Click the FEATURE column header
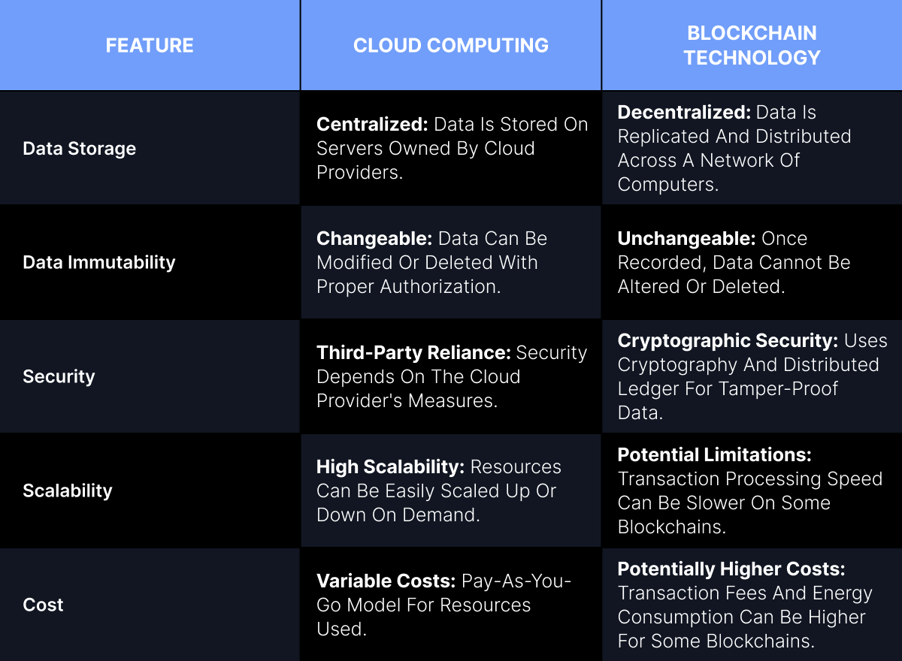Image resolution: width=902 pixels, height=661 pixels. [x=150, y=45]
